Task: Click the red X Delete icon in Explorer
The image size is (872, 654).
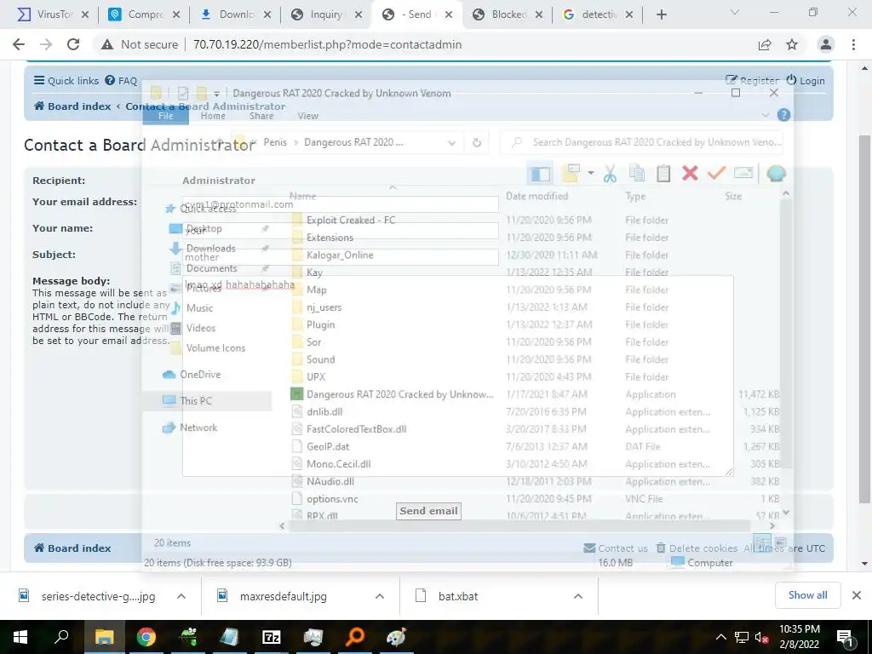Action: [690, 174]
